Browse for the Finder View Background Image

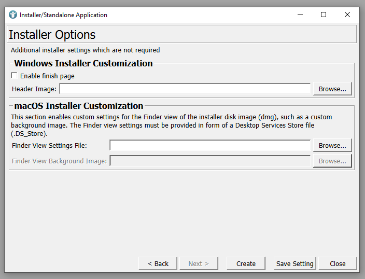[332, 161]
